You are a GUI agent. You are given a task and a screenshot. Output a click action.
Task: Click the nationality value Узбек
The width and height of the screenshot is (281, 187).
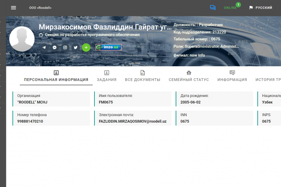[x=267, y=102]
